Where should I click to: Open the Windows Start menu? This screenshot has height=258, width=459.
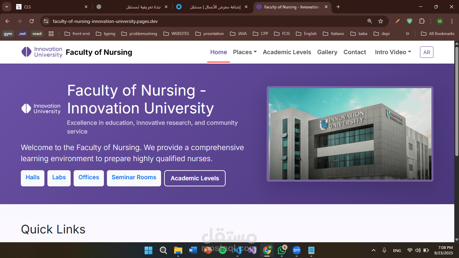(x=148, y=250)
